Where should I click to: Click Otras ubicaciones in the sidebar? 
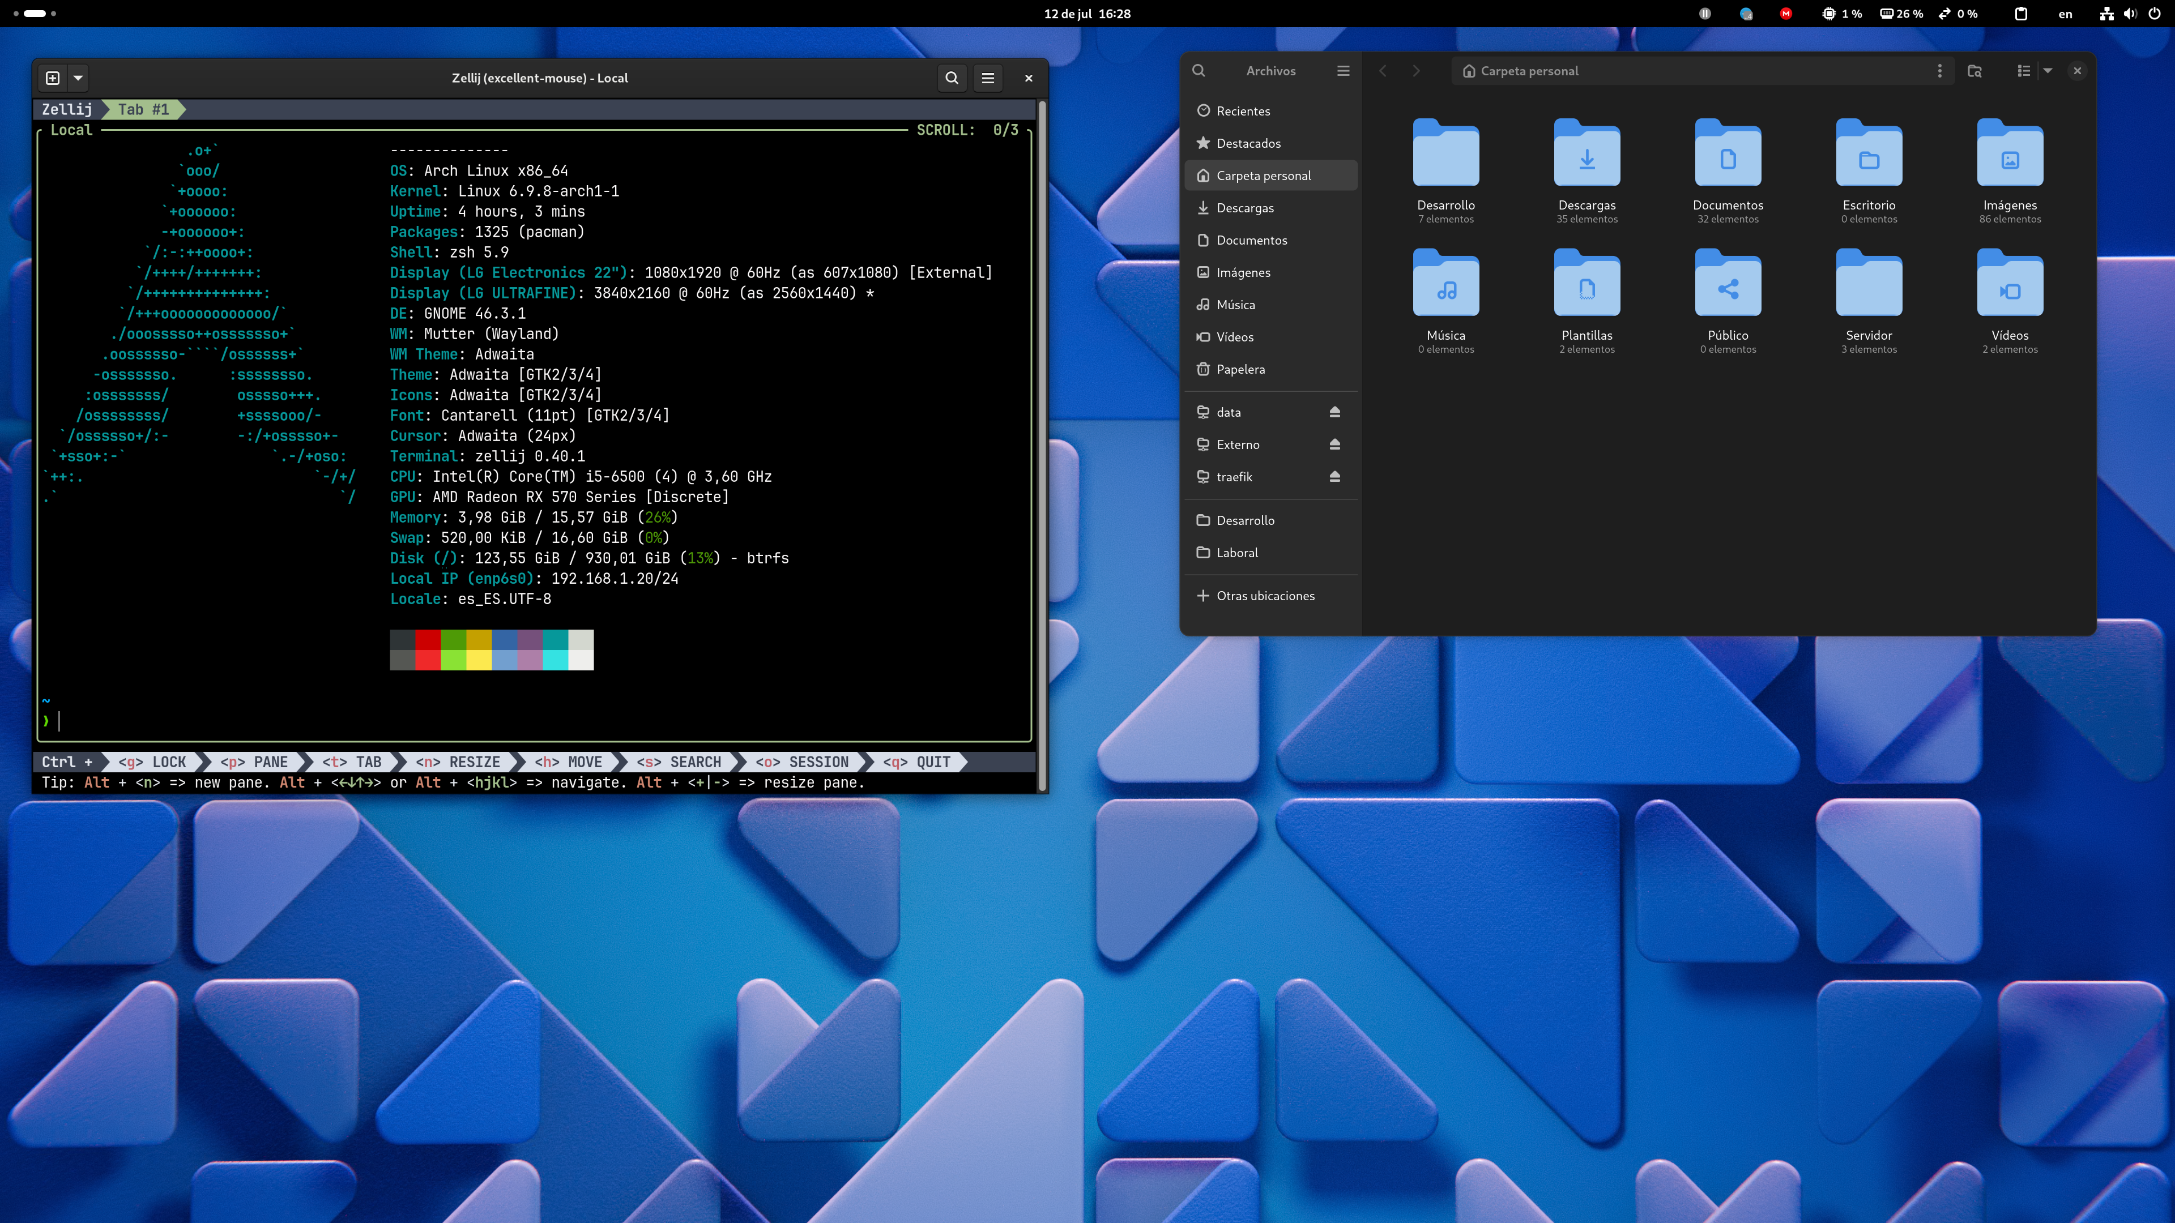(x=1270, y=595)
